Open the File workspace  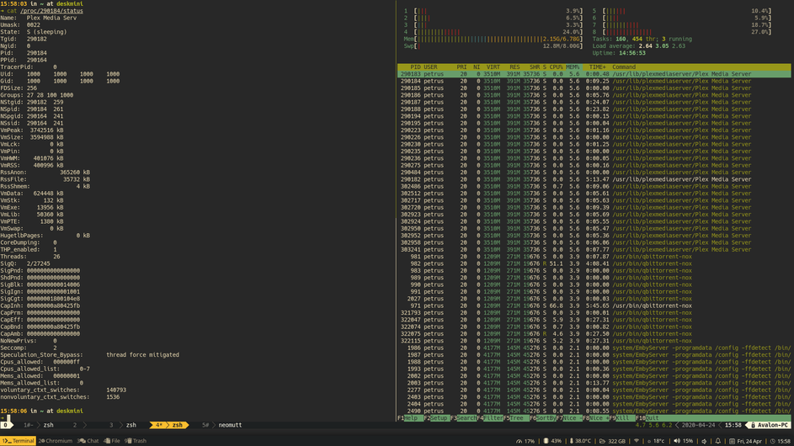[112, 441]
